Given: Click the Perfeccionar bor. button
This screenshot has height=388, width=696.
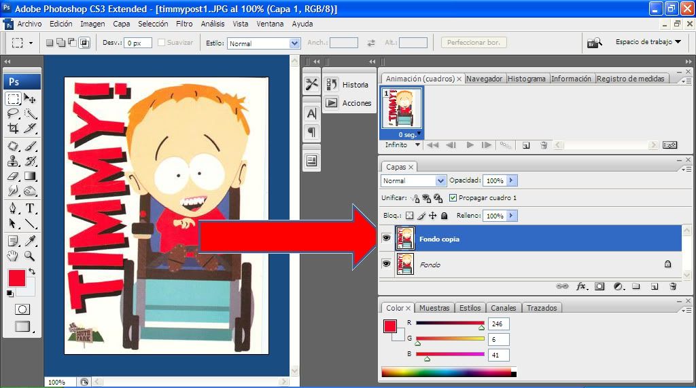Looking at the screenshot, I should pos(474,43).
